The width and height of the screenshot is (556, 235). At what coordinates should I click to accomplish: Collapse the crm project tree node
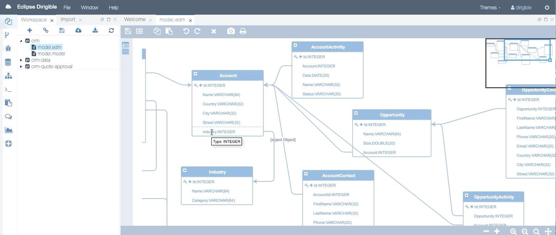(21, 41)
